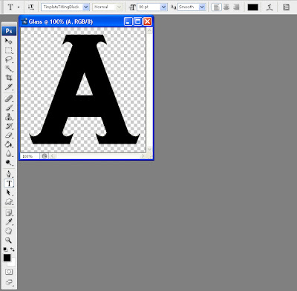
Task: Select the Lasso tool
Action: click(x=9, y=60)
